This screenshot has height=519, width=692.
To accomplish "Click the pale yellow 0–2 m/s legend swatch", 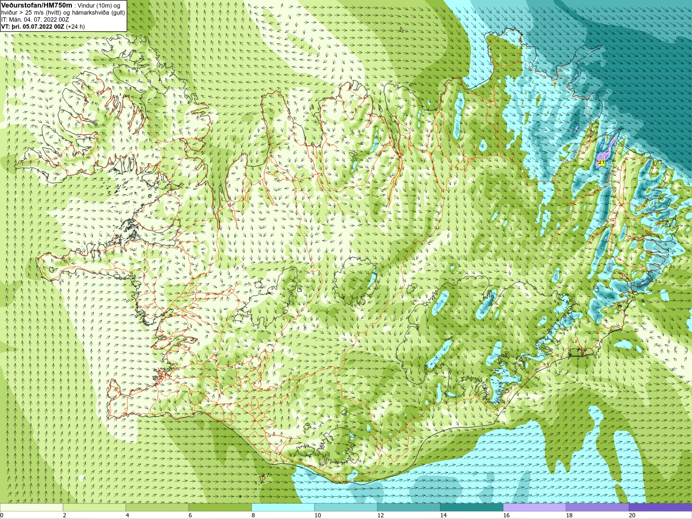I will coord(31,507).
